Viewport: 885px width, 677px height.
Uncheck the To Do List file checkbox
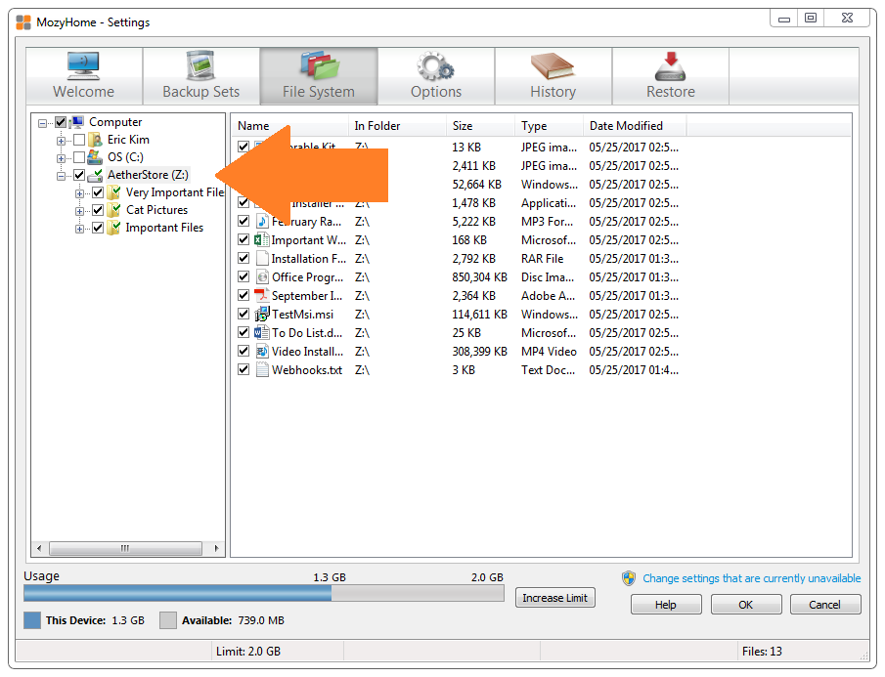click(x=243, y=332)
